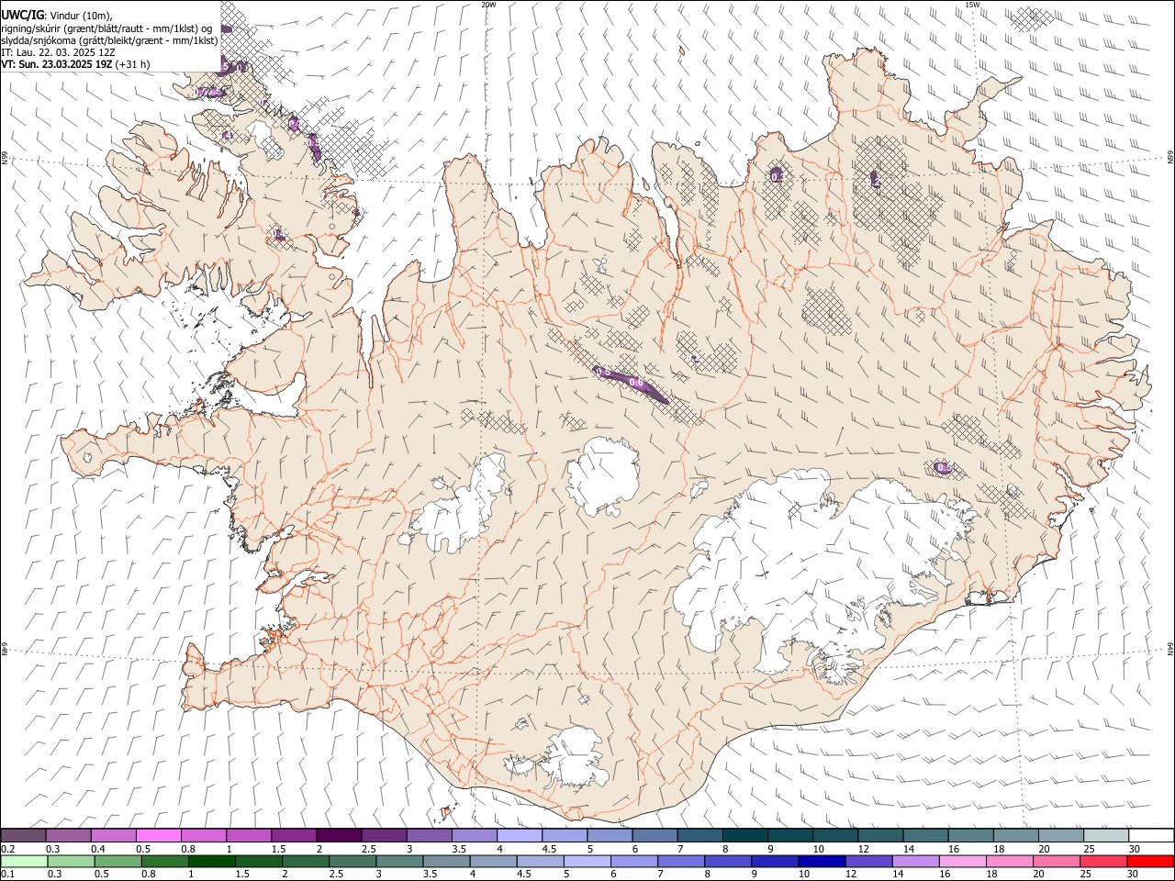This screenshot has height=881, width=1175.
Task: Click the bright pink 0.5–0.8 swatch in top legend row
Action: click(x=159, y=836)
